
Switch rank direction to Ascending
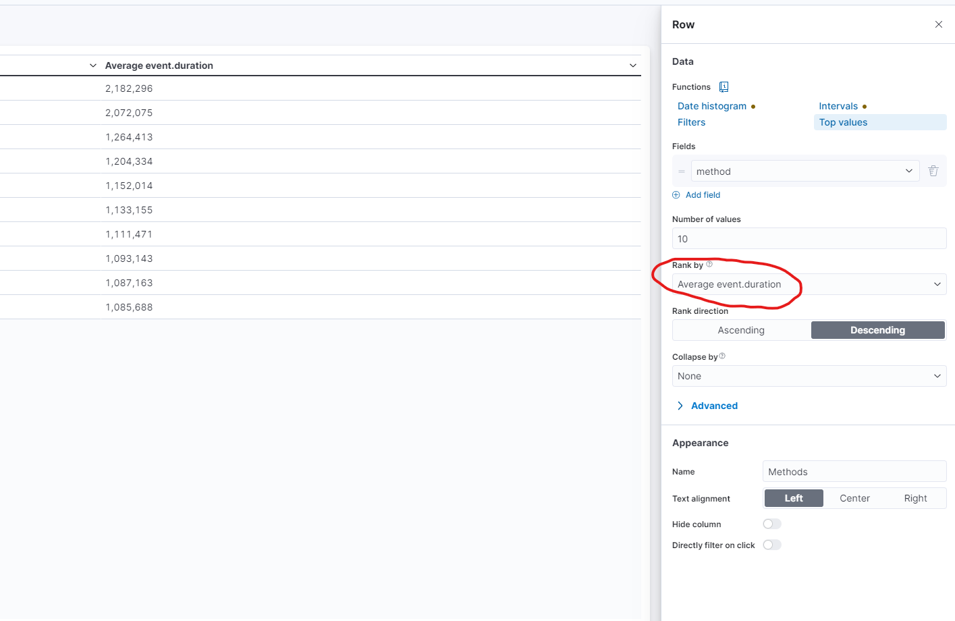(x=741, y=330)
